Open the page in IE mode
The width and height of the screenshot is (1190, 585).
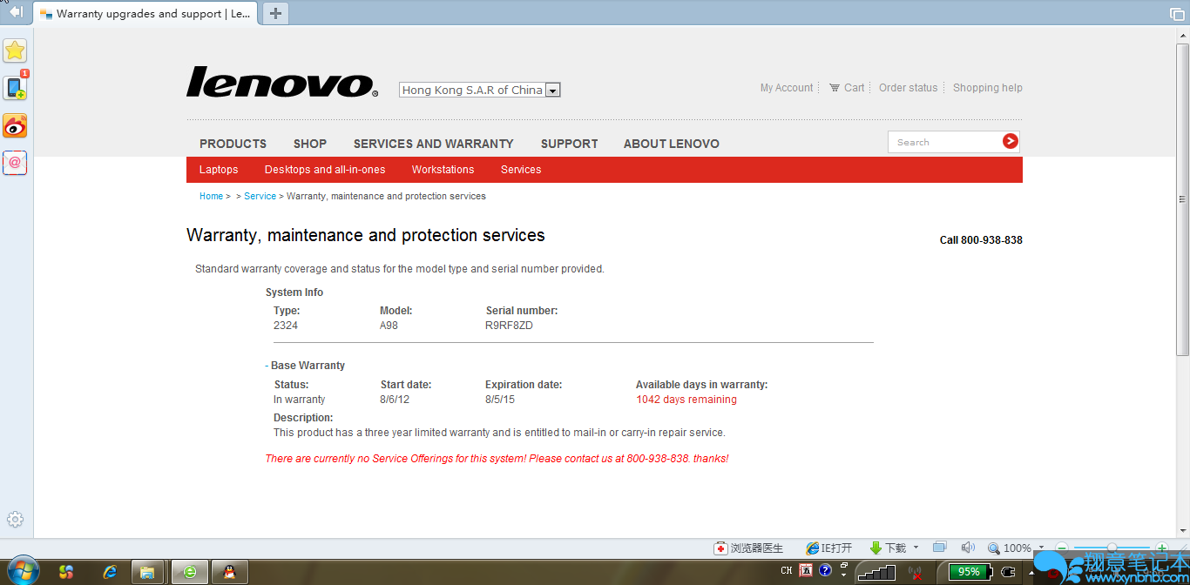[x=828, y=548]
